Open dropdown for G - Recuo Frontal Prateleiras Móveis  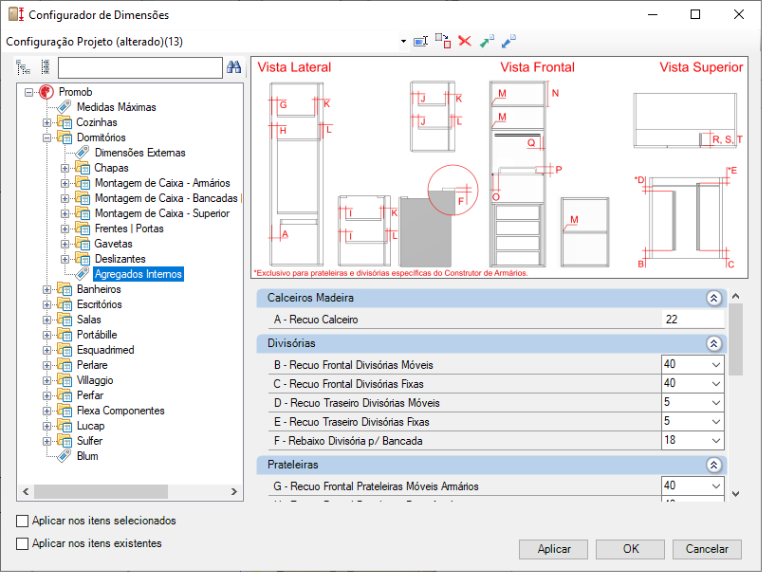click(715, 486)
